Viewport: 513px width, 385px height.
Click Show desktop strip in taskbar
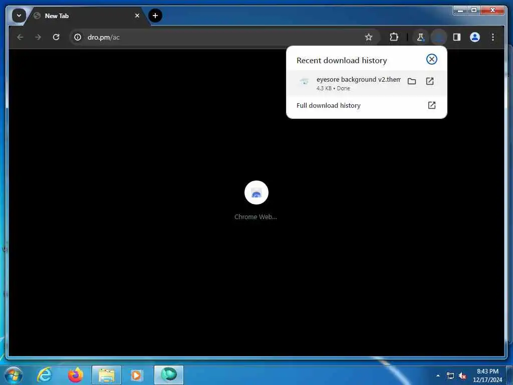(509, 375)
